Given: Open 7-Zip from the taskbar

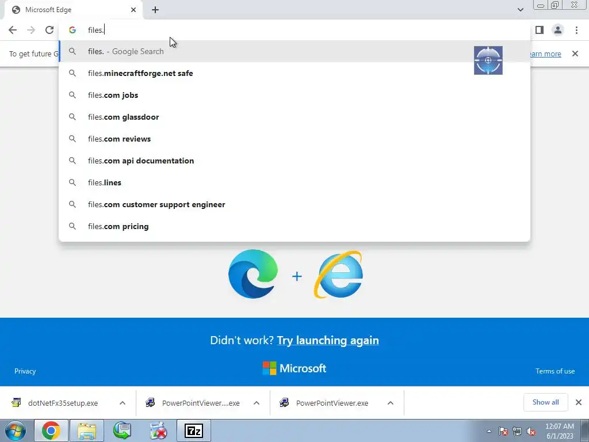Looking at the screenshot, I should coord(194,430).
